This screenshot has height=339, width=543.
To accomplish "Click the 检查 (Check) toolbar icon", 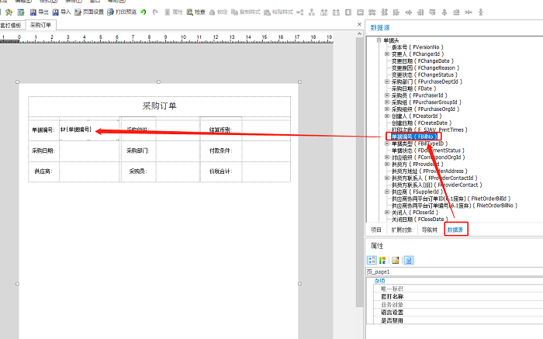I will pos(195,12).
